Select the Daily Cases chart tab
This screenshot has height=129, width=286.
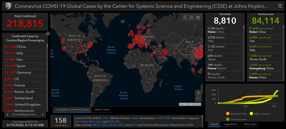250,124
